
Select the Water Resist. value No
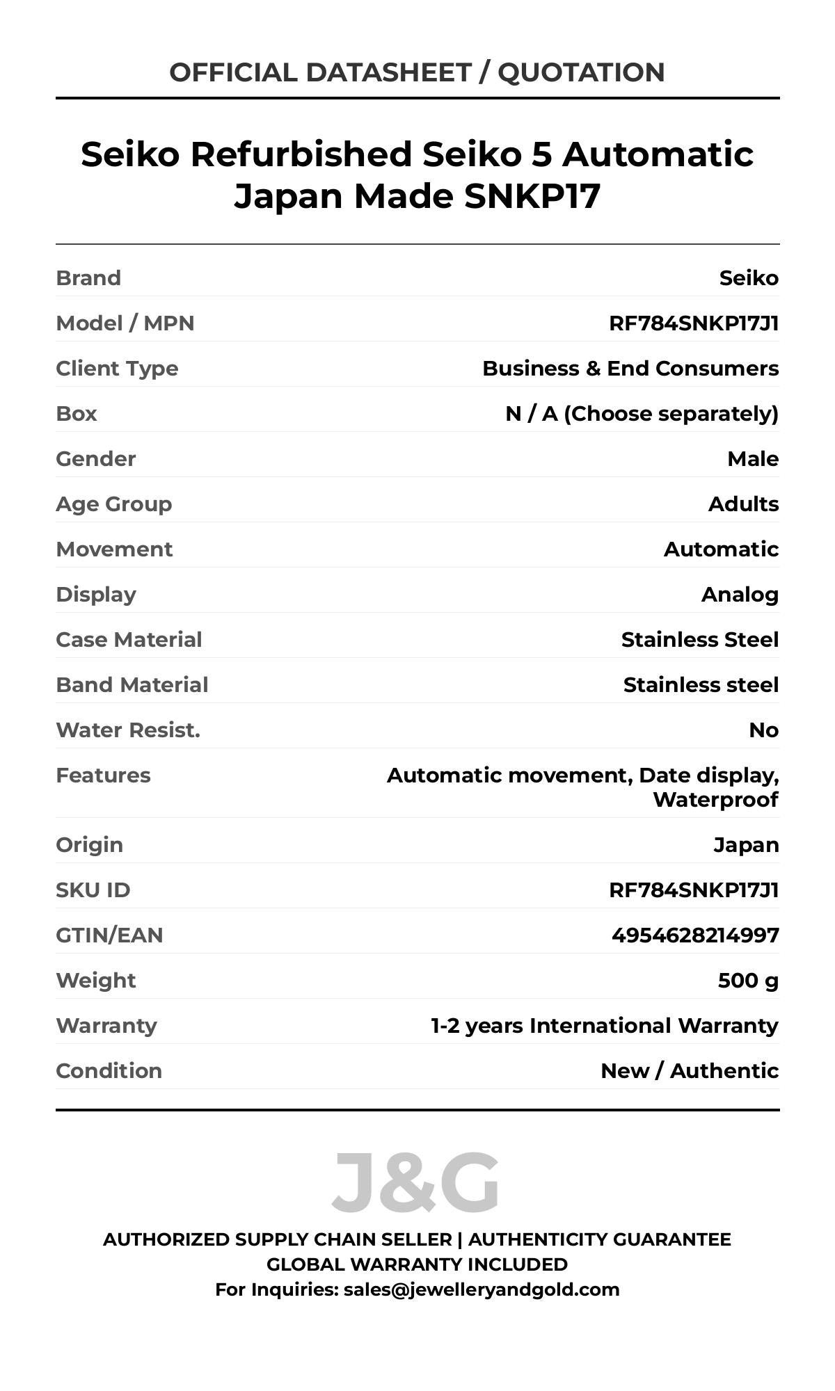763,730
